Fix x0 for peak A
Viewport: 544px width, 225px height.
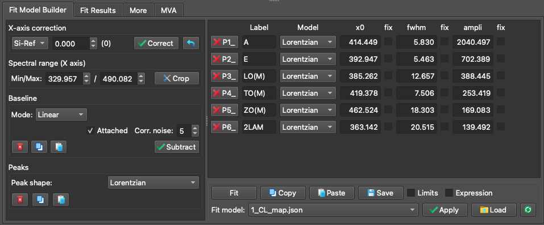388,41
